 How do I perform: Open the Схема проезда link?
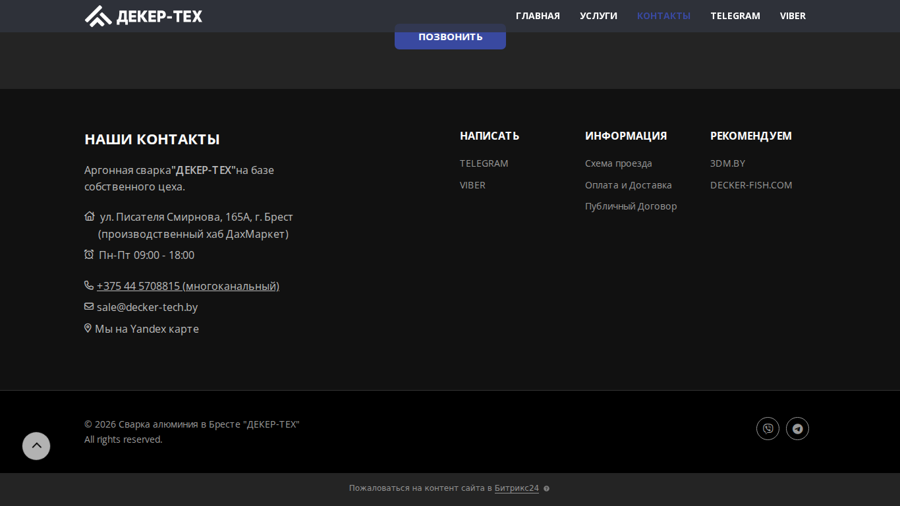[x=619, y=163]
